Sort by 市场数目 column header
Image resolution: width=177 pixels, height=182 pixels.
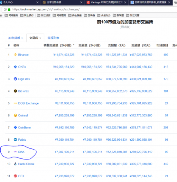coord(162,45)
